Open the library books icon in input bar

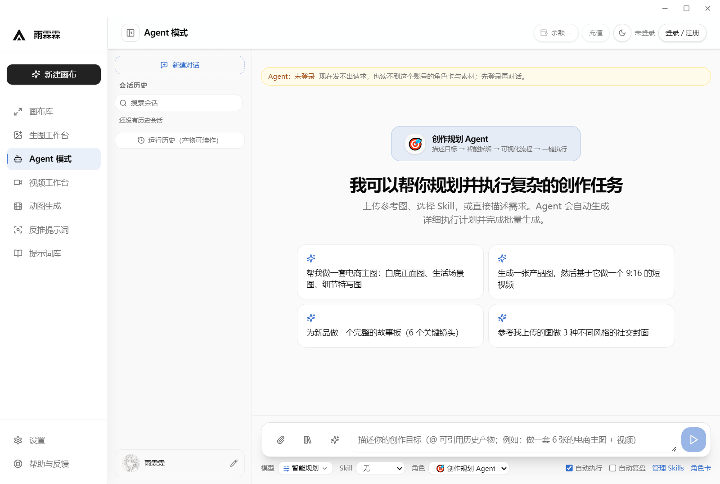307,440
